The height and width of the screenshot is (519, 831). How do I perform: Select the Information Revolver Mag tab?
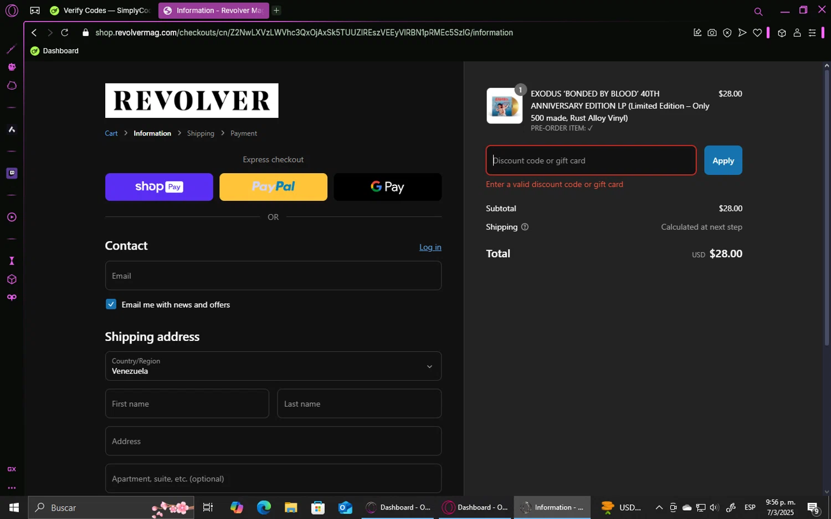[213, 11]
